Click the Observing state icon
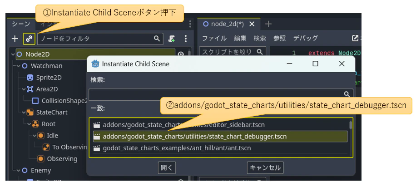 click(x=40, y=159)
